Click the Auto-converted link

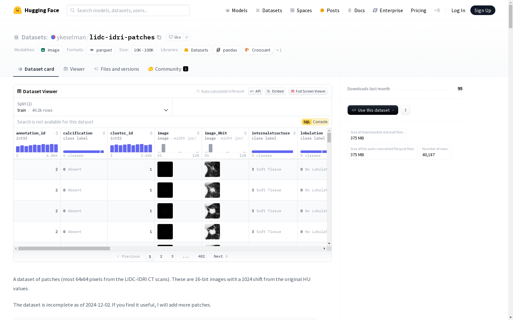tap(214, 91)
